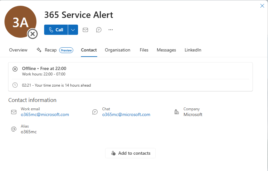This screenshot has height=171, width=268.
Task: Open the Recap tab
Action: coord(51,50)
